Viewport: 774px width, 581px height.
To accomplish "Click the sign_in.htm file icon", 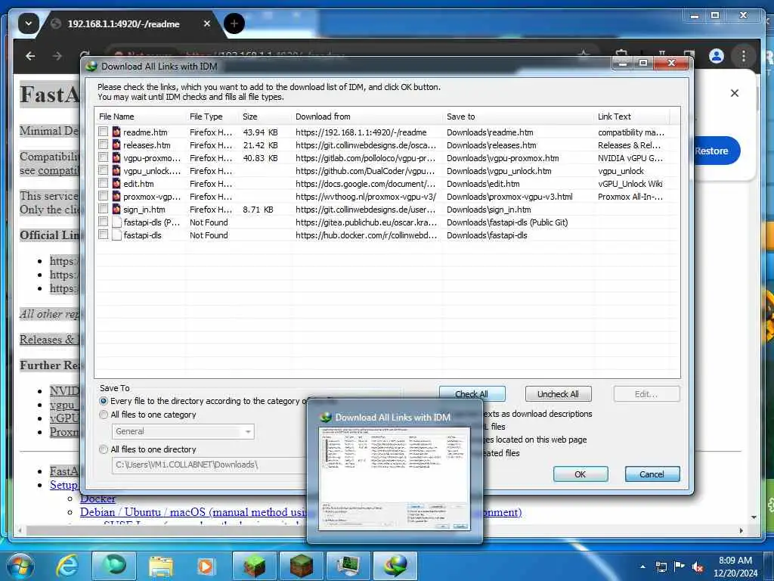I will (x=116, y=209).
